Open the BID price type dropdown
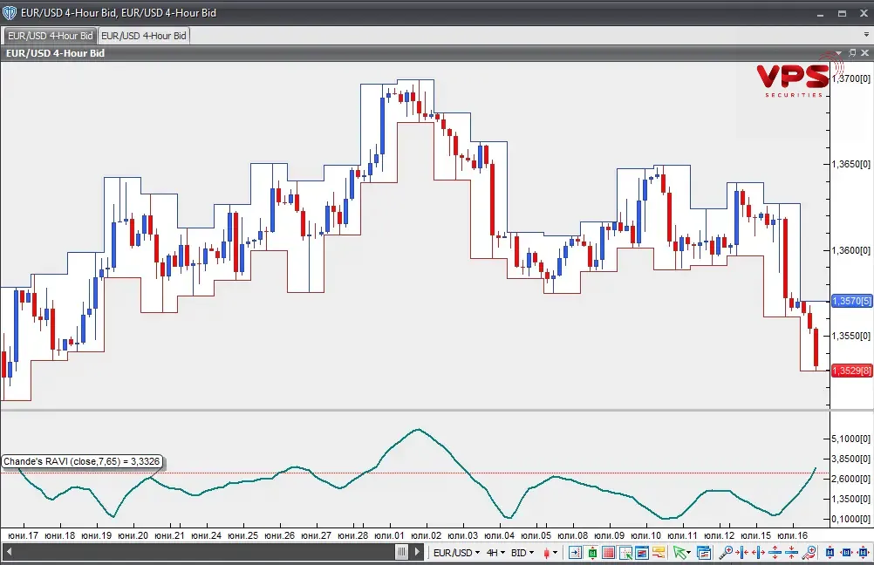The width and height of the screenshot is (874, 565). tap(522, 552)
